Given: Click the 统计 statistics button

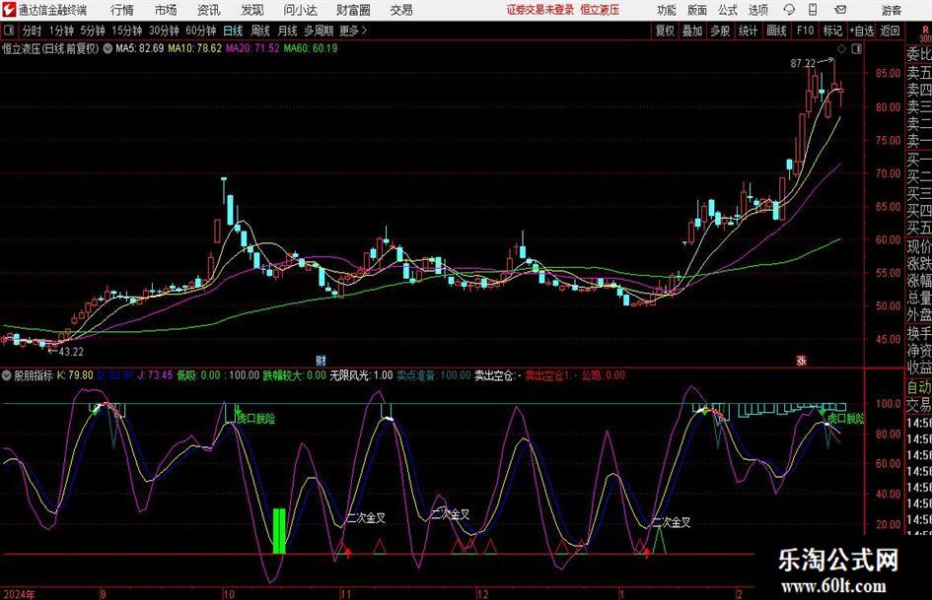Looking at the screenshot, I should click(748, 31).
